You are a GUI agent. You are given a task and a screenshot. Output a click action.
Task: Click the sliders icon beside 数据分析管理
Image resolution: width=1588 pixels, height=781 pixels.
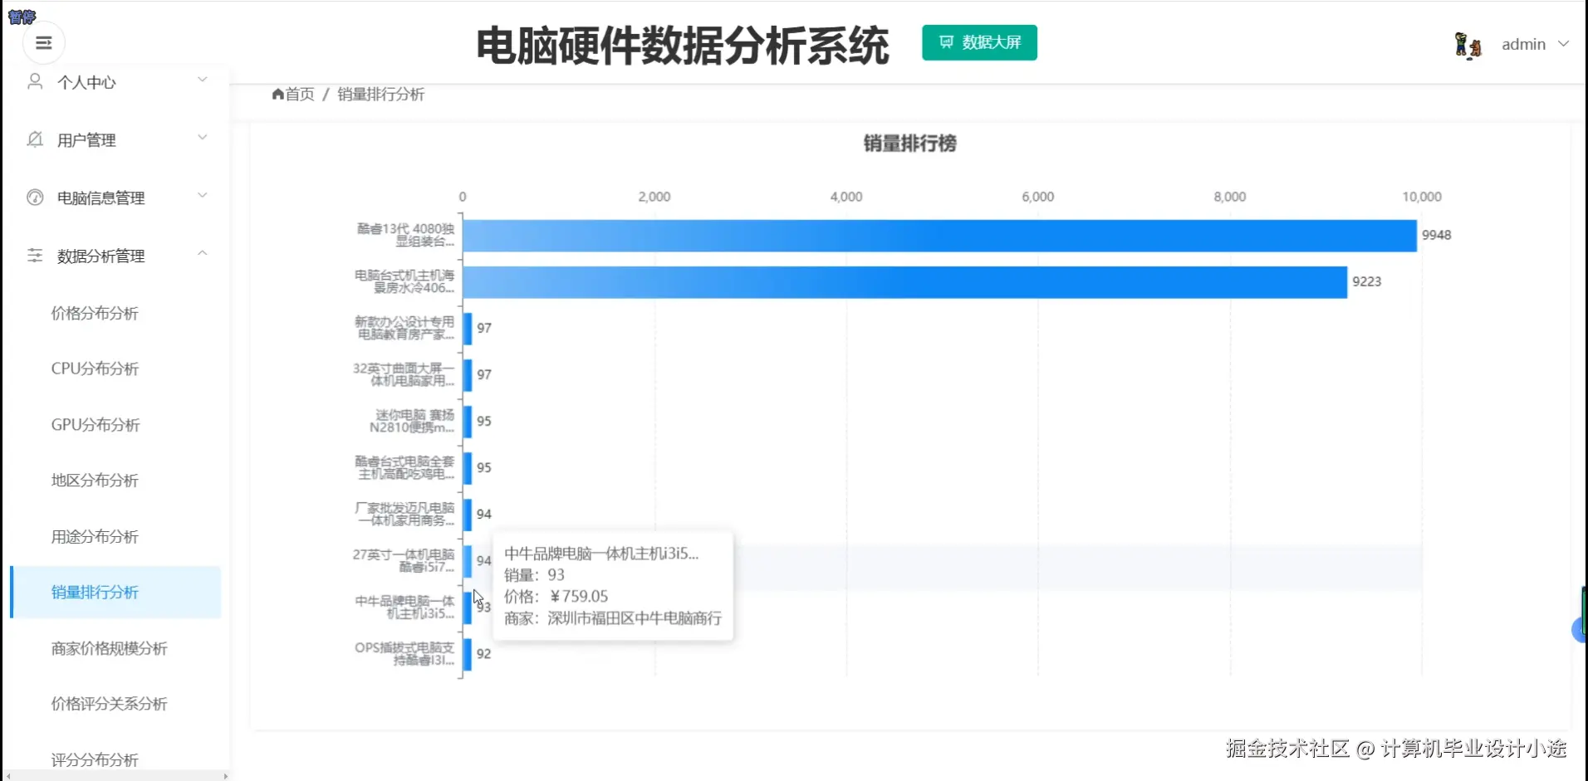point(34,255)
